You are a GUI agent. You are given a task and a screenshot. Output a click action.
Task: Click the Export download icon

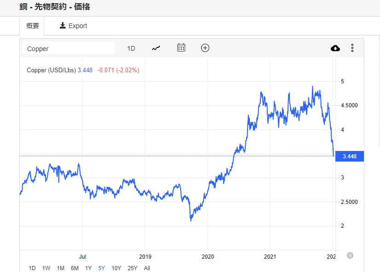pyautogui.click(x=63, y=25)
